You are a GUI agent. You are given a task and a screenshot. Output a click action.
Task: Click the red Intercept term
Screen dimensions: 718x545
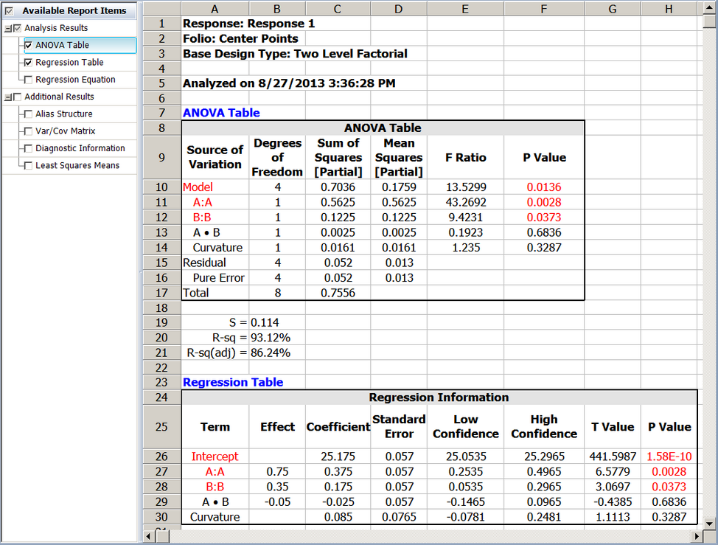pyautogui.click(x=215, y=457)
